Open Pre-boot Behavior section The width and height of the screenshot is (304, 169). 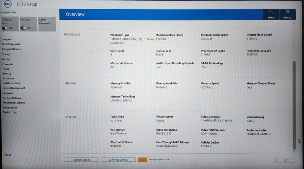12,98
